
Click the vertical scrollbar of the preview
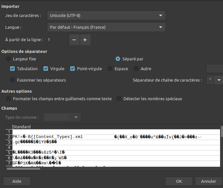(222, 132)
